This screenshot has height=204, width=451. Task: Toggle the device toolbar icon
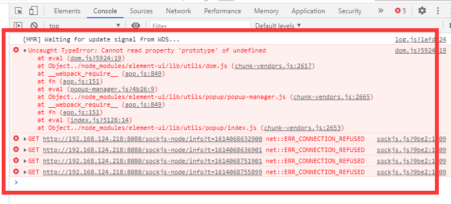[x=34, y=11]
